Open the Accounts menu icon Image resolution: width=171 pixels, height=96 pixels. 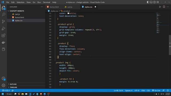(3, 78)
